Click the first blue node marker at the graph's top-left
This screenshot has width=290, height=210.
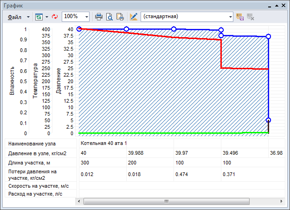point(79,29)
